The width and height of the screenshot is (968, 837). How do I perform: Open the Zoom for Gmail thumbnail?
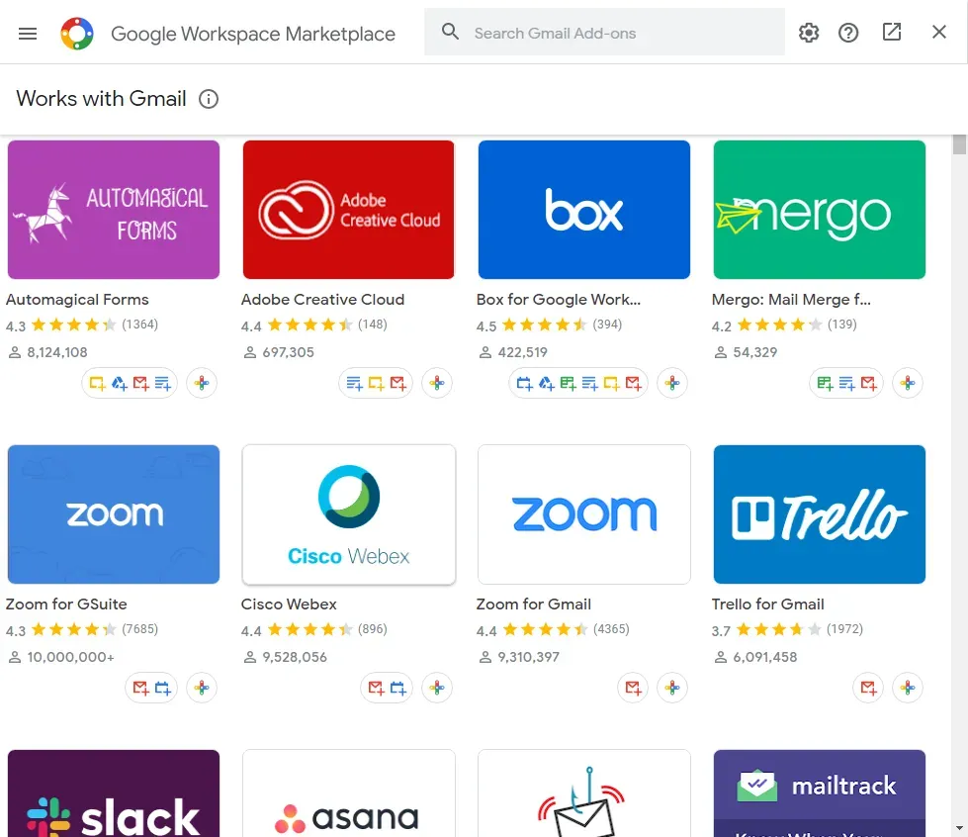coord(584,513)
